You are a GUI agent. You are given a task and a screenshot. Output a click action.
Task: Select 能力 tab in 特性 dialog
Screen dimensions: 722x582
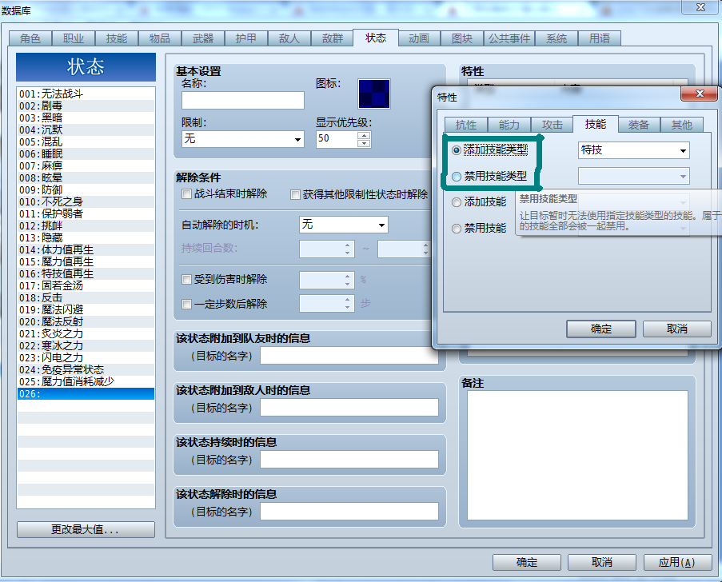tap(509, 125)
